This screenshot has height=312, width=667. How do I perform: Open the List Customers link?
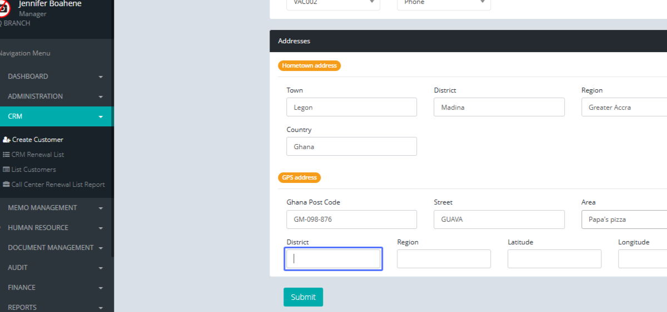(33, 170)
